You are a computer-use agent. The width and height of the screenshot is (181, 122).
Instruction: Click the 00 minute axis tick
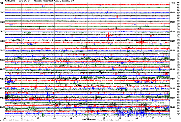pyautogui.click(x=5, y=118)
